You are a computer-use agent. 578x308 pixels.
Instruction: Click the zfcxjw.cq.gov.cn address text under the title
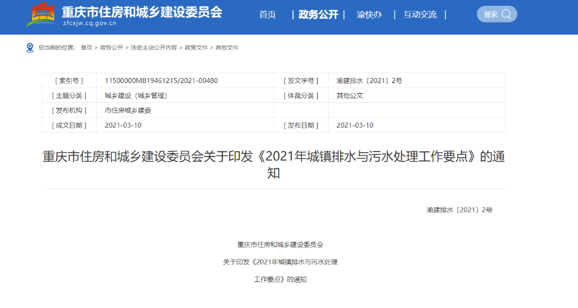pyautogui.click(x=90, y=23)
